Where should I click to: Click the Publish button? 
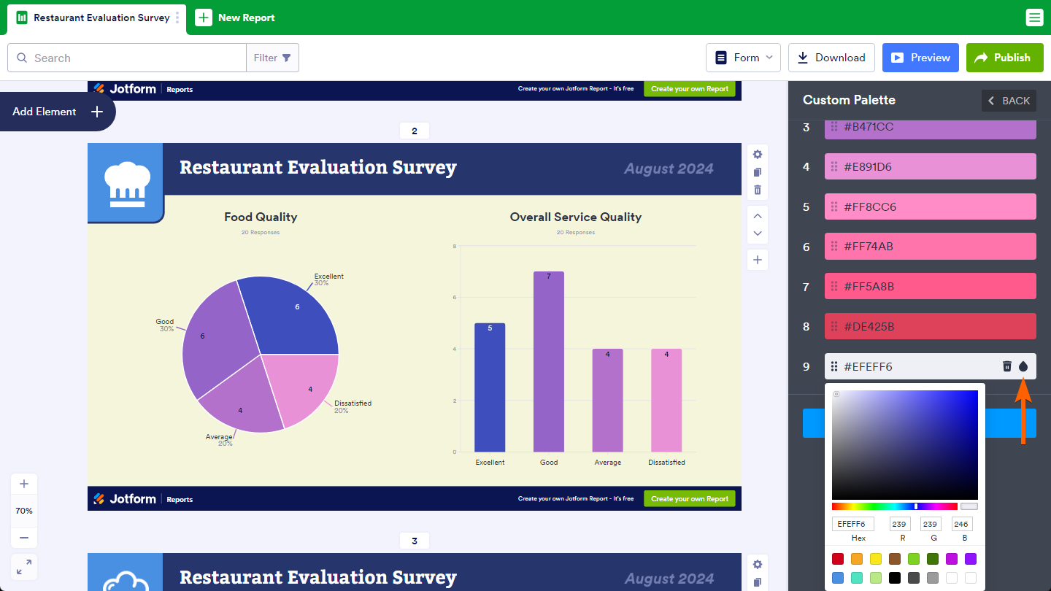click(x=1004, y=58)
